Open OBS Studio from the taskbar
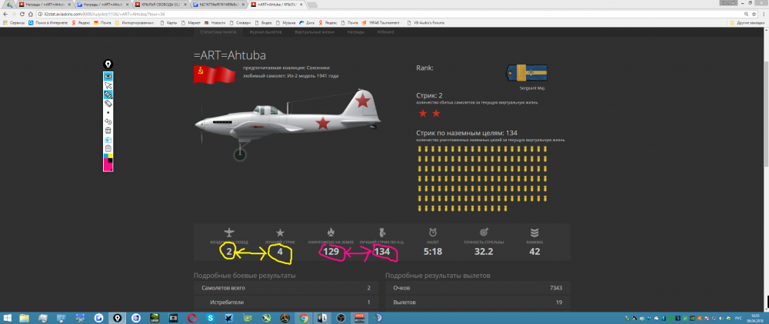 (341, 318)
